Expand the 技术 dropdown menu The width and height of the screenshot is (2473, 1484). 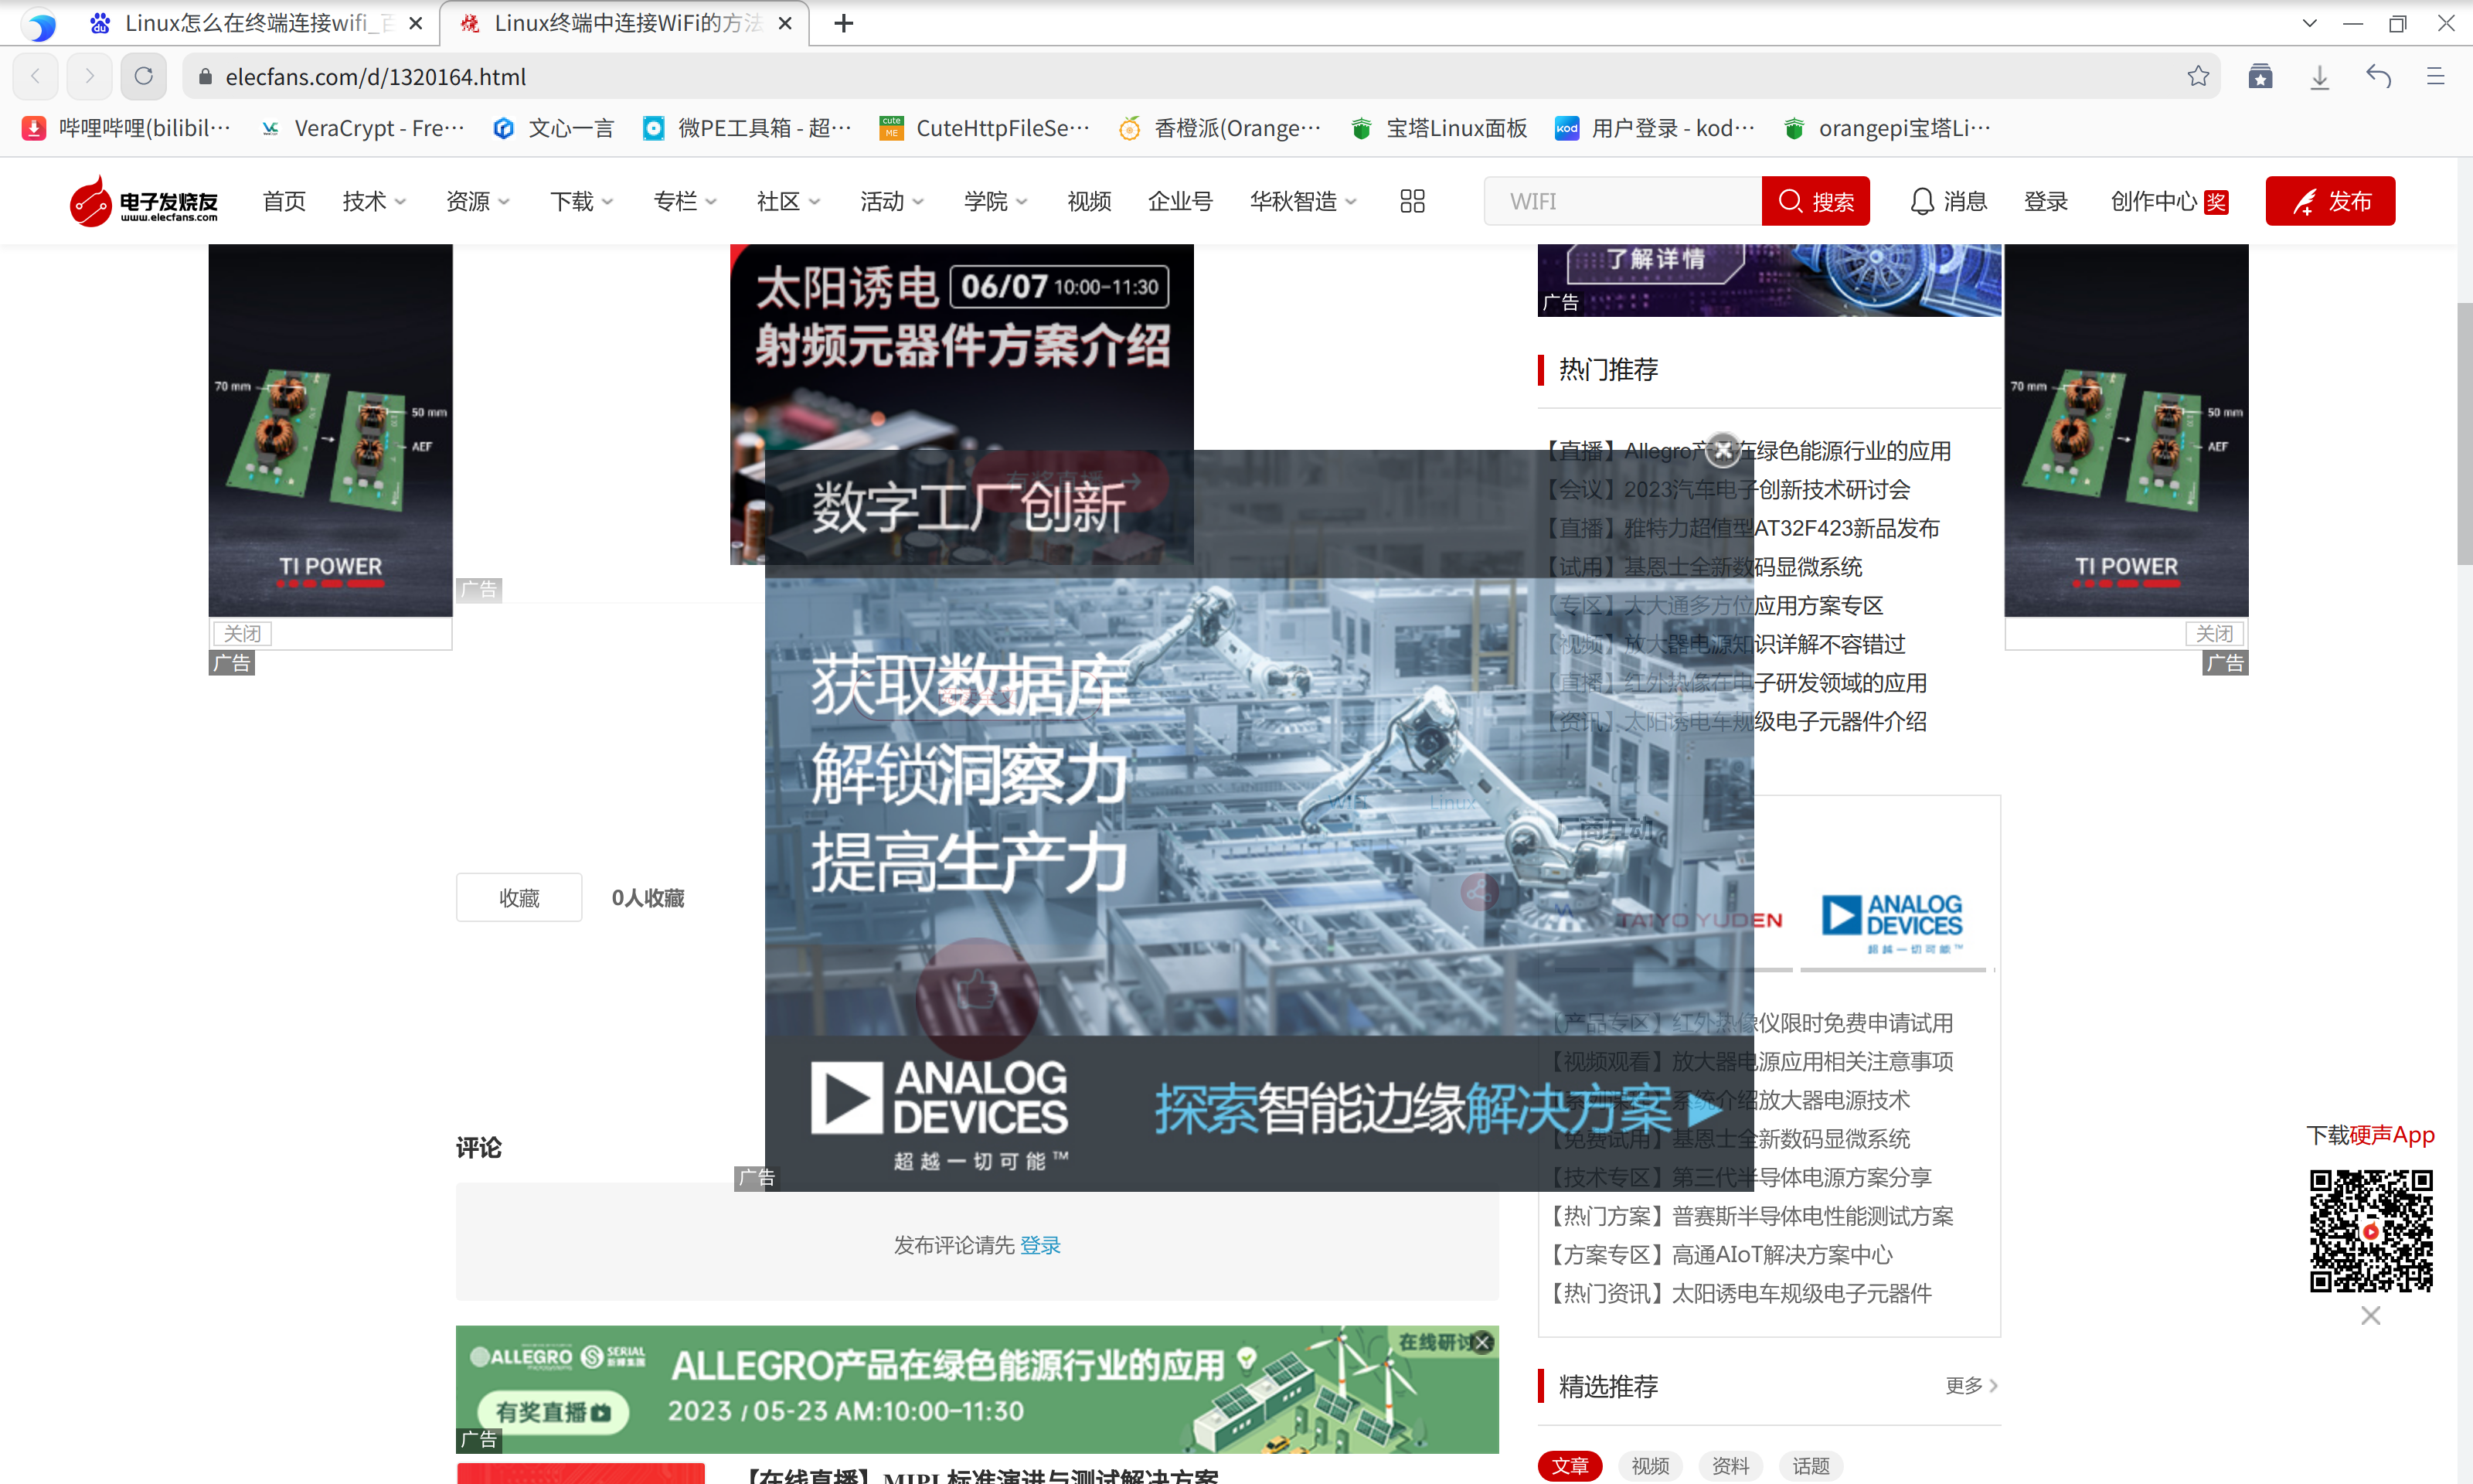click(372, 201)
